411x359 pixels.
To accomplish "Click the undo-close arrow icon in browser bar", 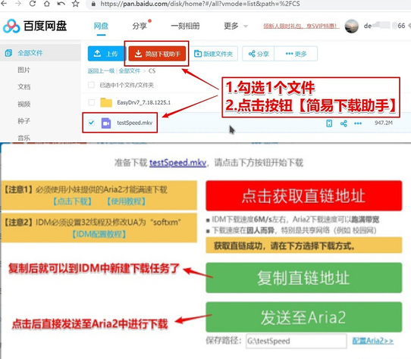I will tap(61, 3).
